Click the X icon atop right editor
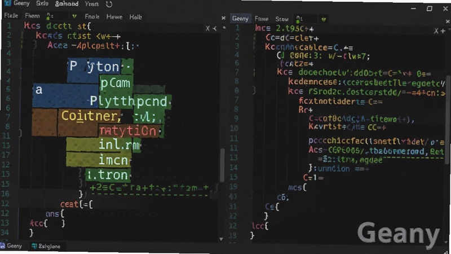 click(x=436, y=31)
